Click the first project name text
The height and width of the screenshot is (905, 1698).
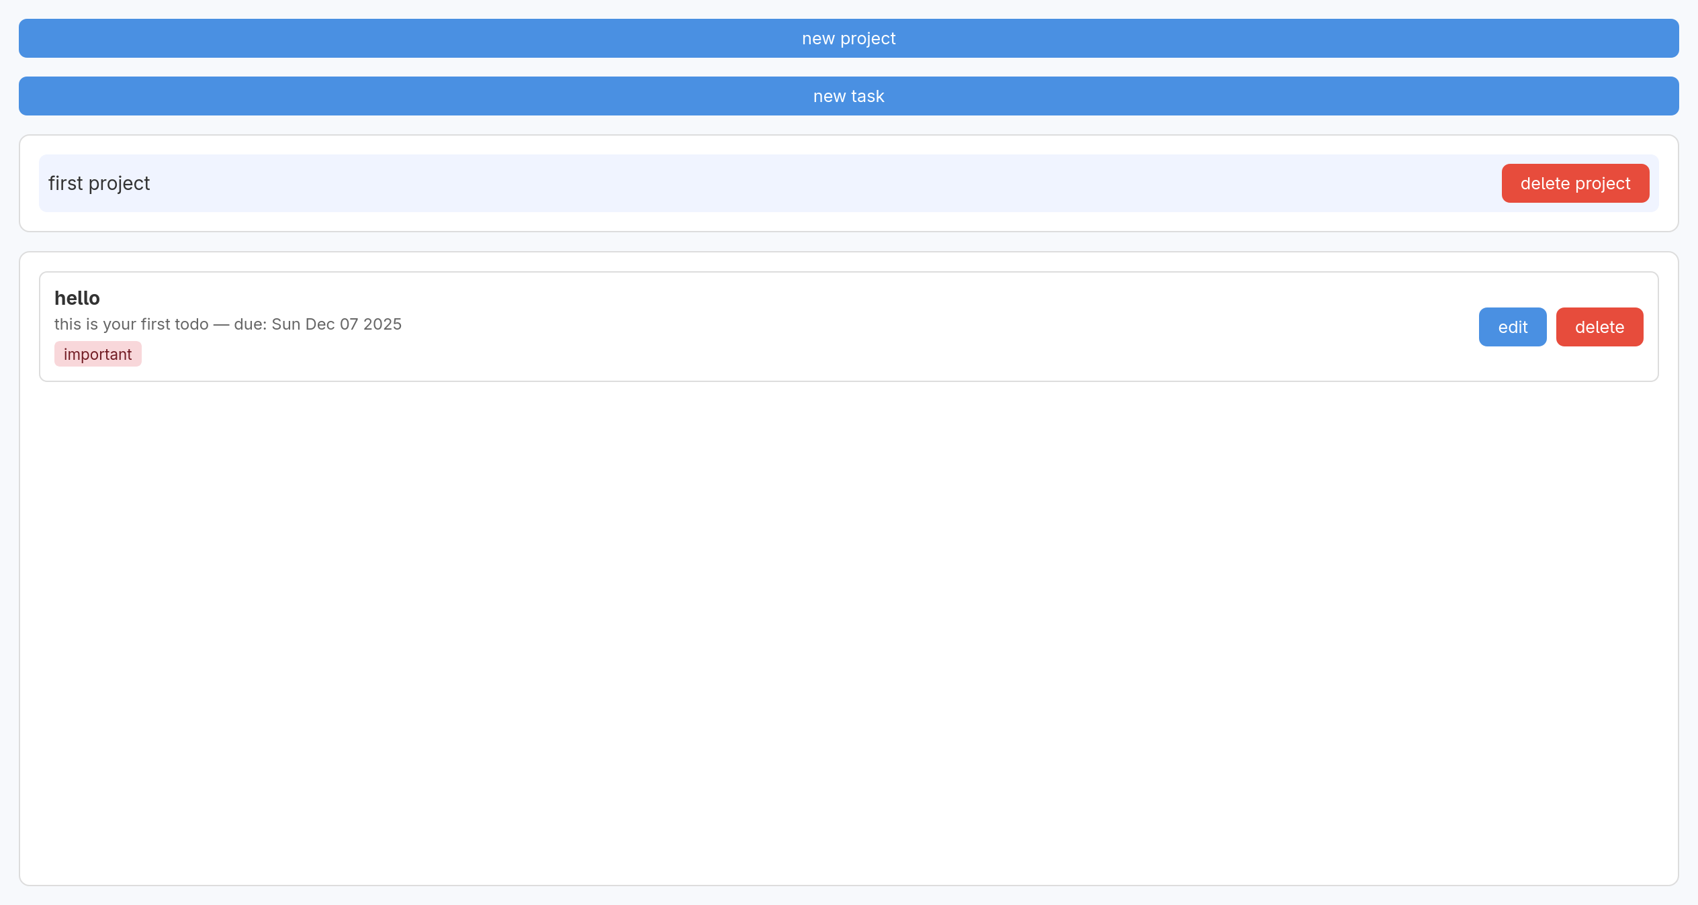(x=99, y=183)
